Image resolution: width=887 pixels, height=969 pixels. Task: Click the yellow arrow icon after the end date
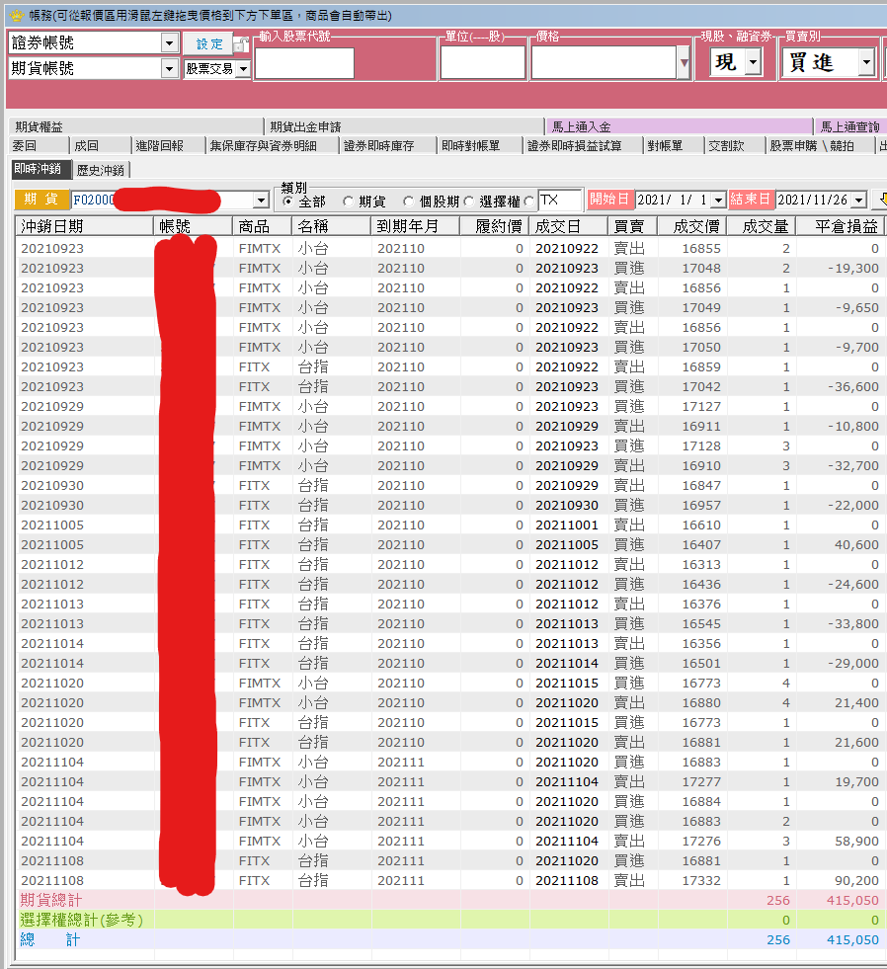[883, 200]
